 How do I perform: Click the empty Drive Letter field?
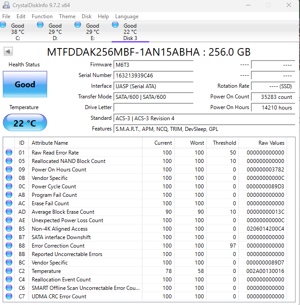click(153, 108)
